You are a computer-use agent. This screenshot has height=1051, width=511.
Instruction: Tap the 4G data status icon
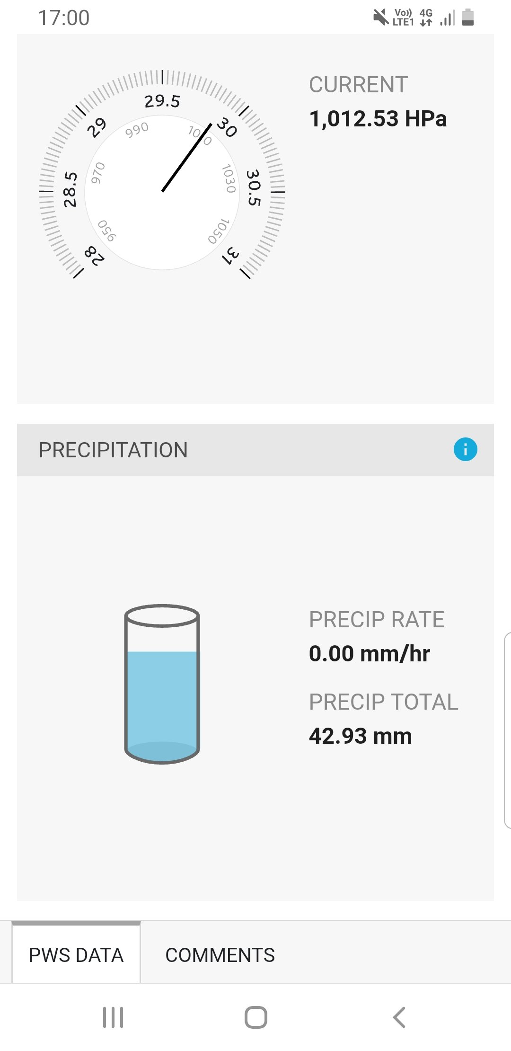[x=426, y=18]
